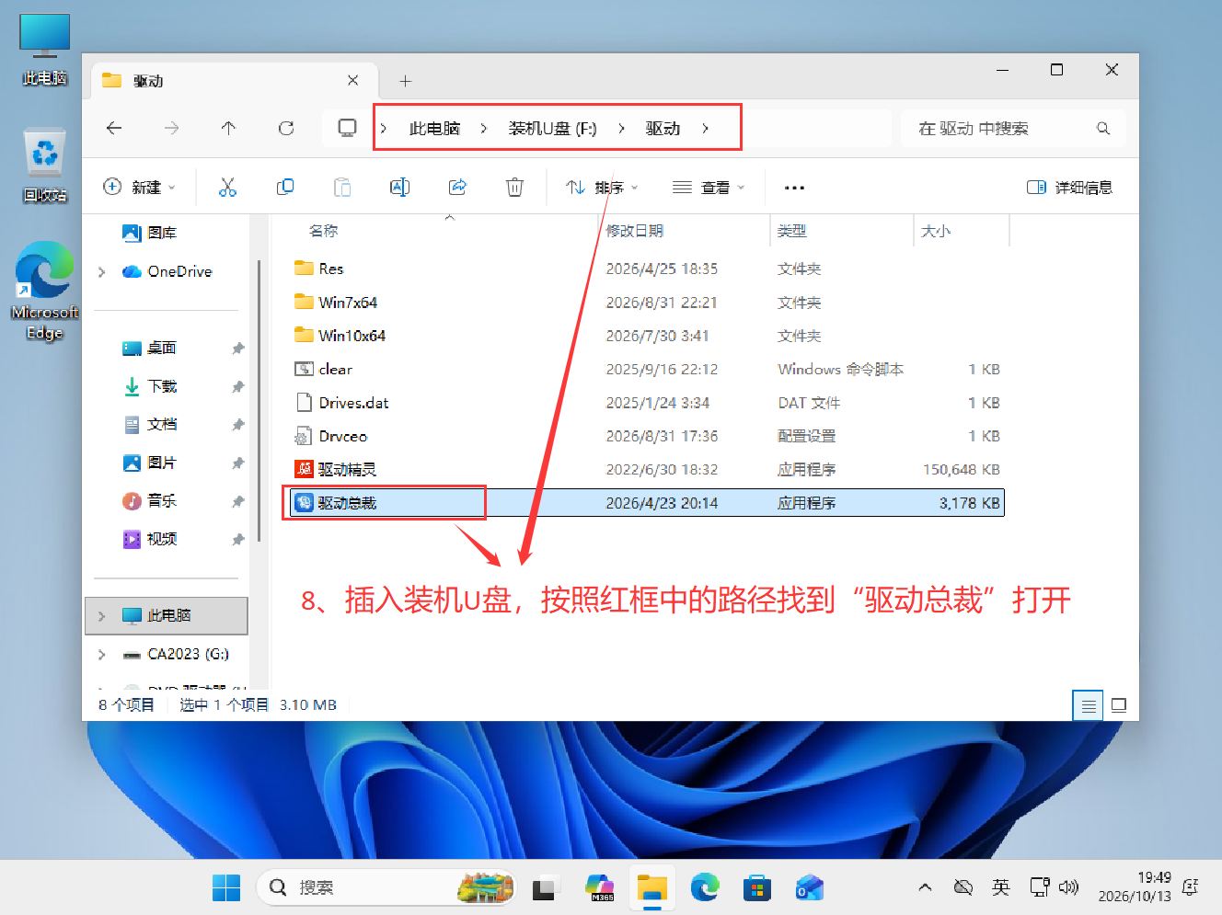Image resolution: width=1222 pixels, height=915 pixels.
Task: Click the search magnifier icon
Action: click(x=1103, y=129)
